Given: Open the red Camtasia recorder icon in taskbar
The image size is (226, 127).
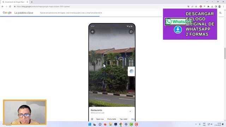Looking at the screenshot, I should tap(136, 124).
